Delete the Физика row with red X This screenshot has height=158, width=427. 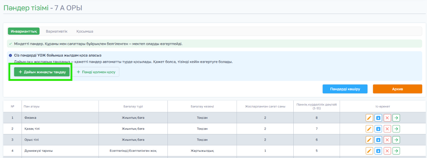[387, 118]
